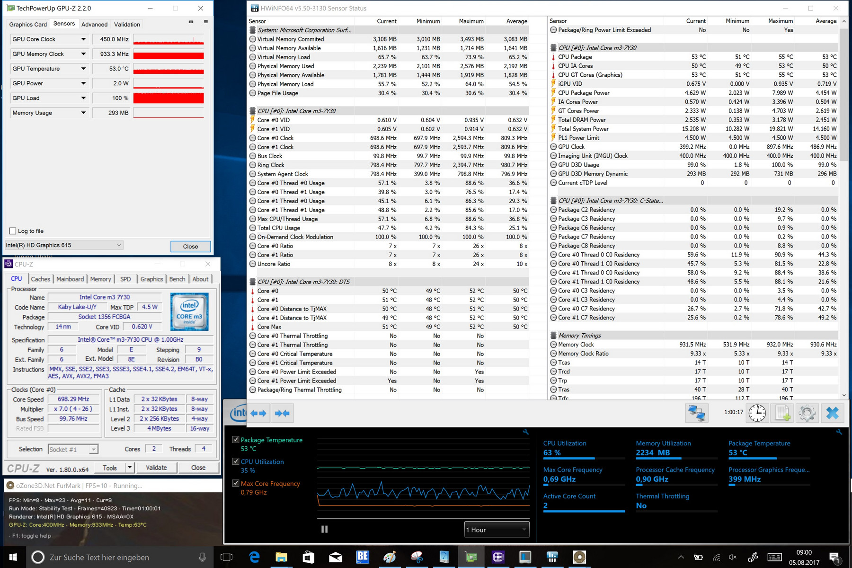This screenshot has height=568, width=852.
Task: Open the Action Center notification icon
Action: (x=834, y=557)
